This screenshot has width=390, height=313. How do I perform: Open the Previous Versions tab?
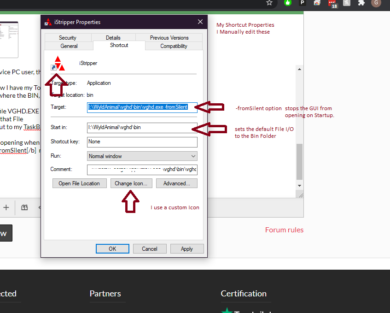[x=169, y=38]
